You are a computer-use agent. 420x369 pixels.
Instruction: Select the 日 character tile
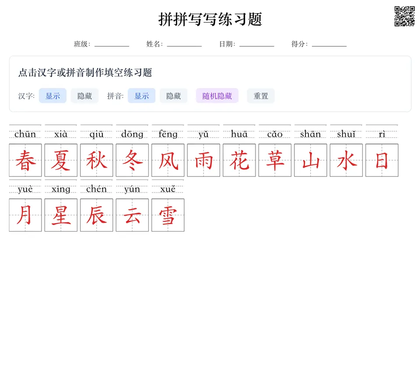[382, 160]
